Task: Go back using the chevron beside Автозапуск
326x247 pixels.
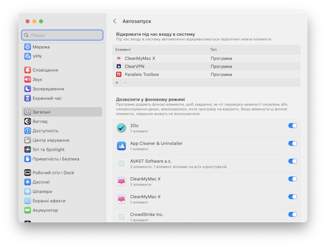Action: 115,21
